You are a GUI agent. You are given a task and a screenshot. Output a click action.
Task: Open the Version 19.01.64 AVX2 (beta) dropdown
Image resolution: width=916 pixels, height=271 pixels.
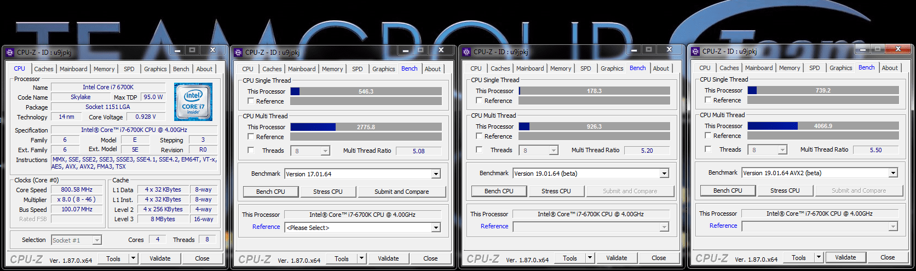coord(894,173)
